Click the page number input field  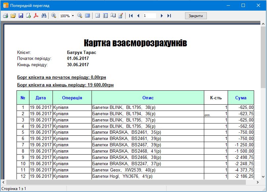[x=149, y=16]
